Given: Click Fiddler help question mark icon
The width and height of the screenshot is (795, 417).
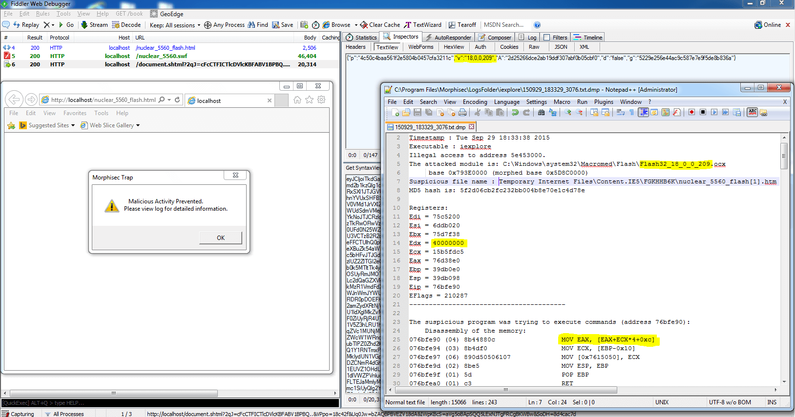Looking at the screenshot, I should (x=537, y=25).
